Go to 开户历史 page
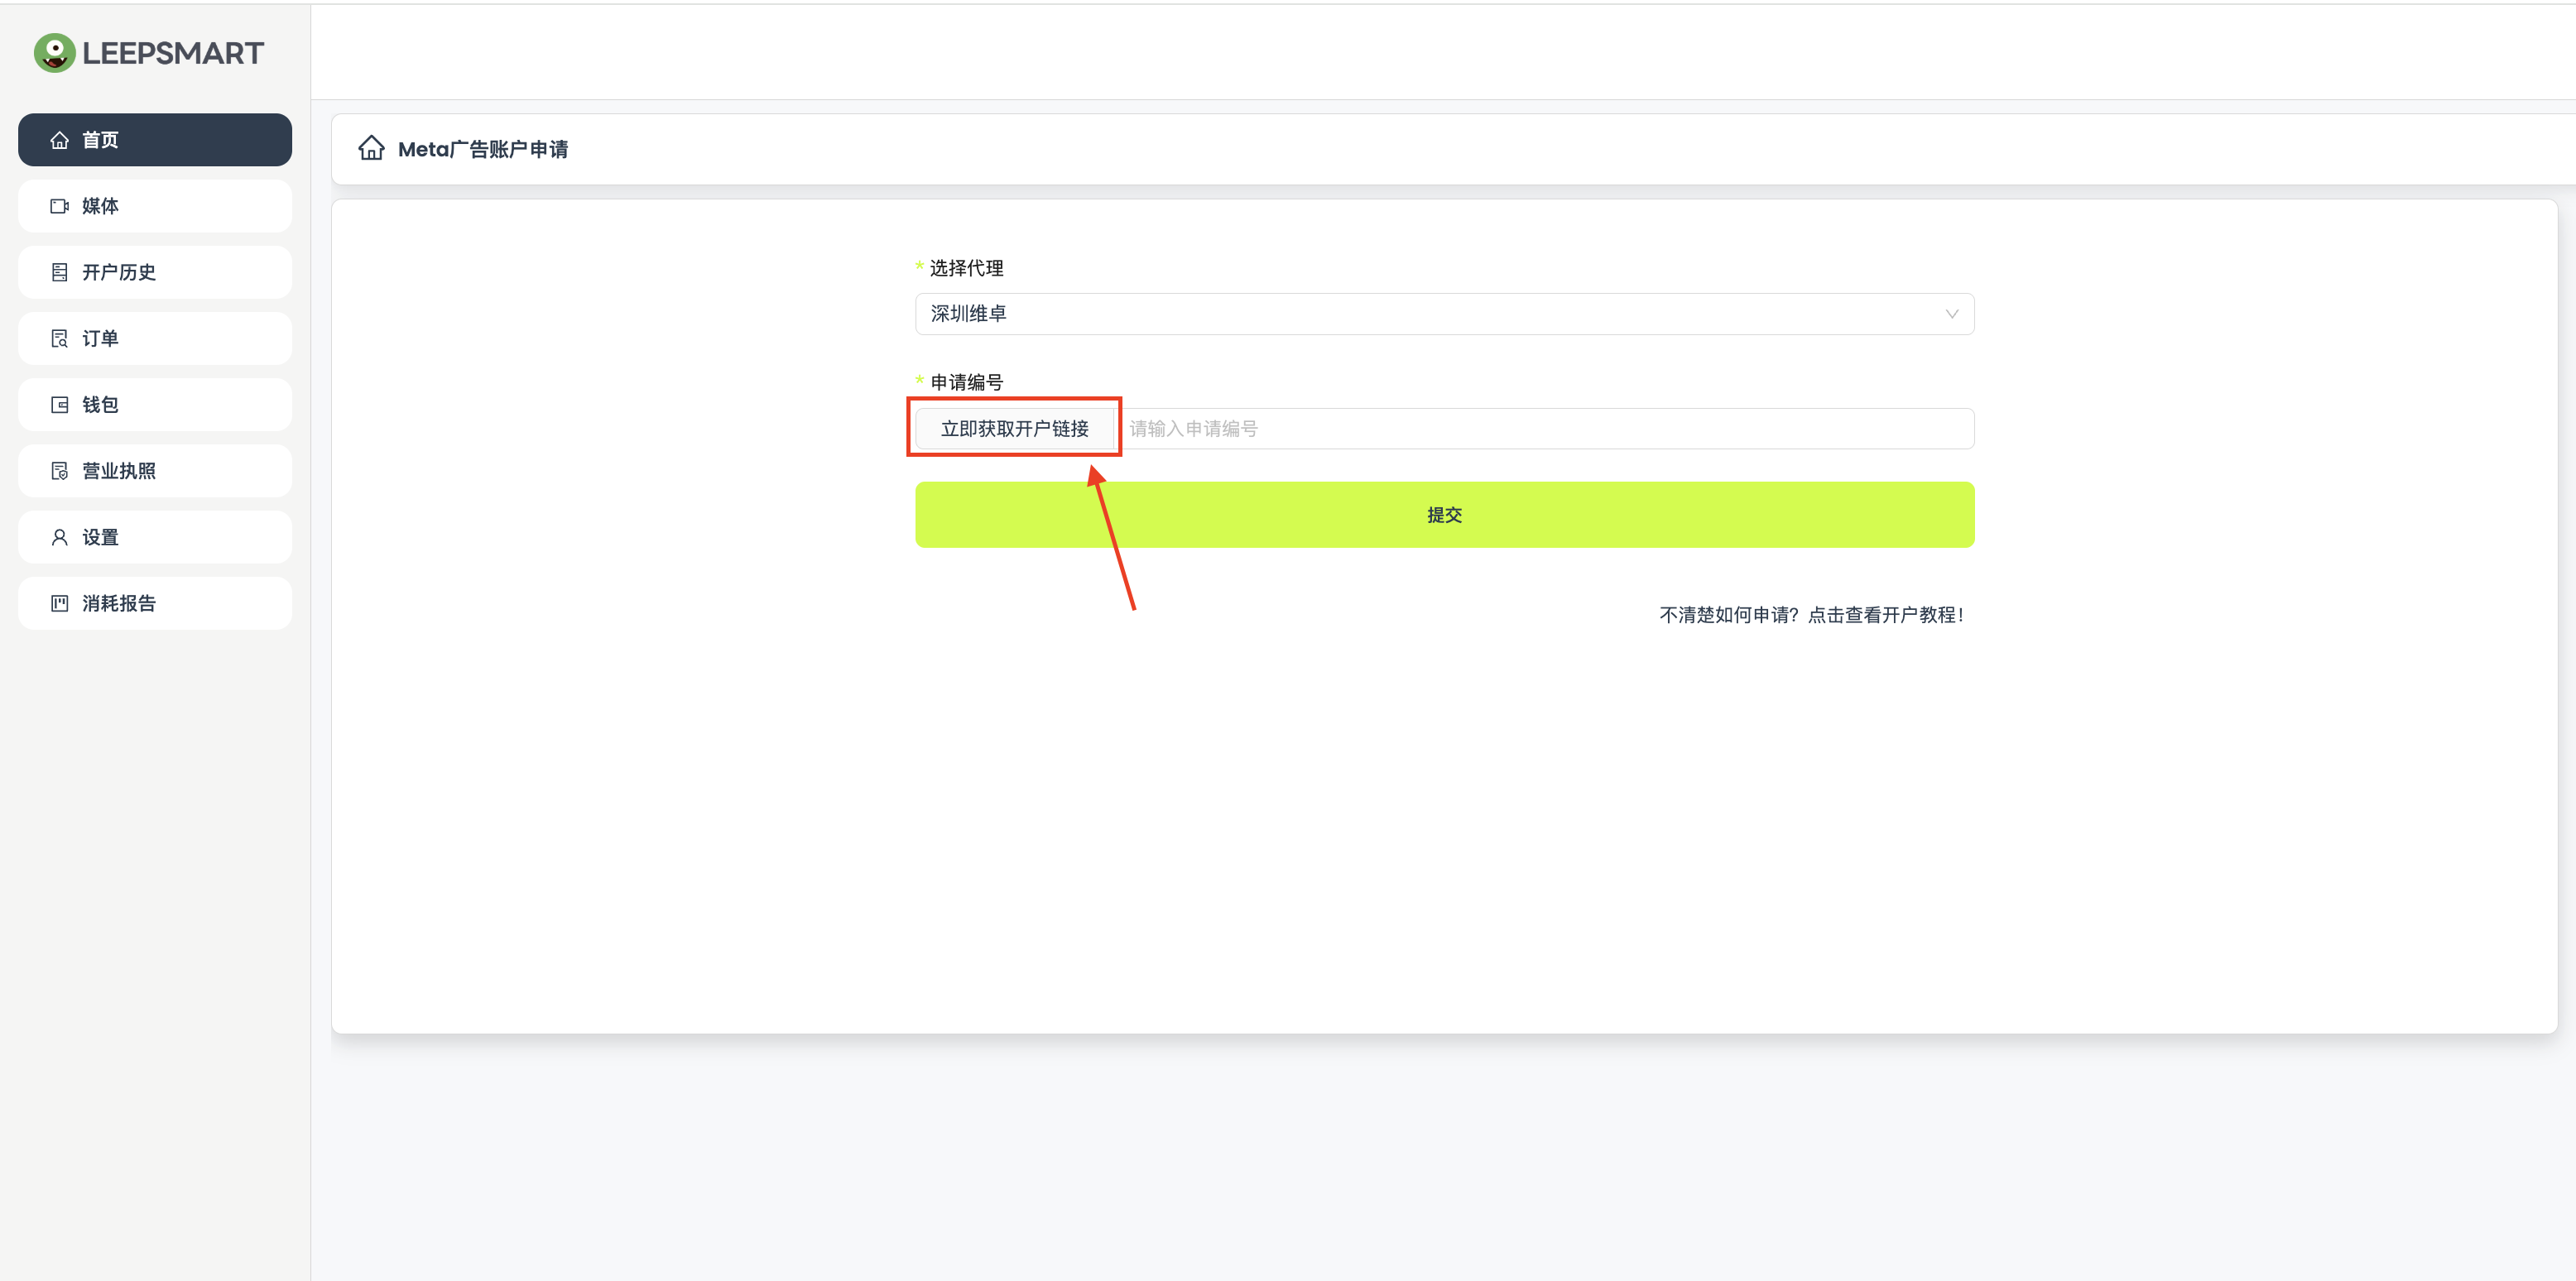Viewport: 2576px width, 1281px height. coord(155,272)
